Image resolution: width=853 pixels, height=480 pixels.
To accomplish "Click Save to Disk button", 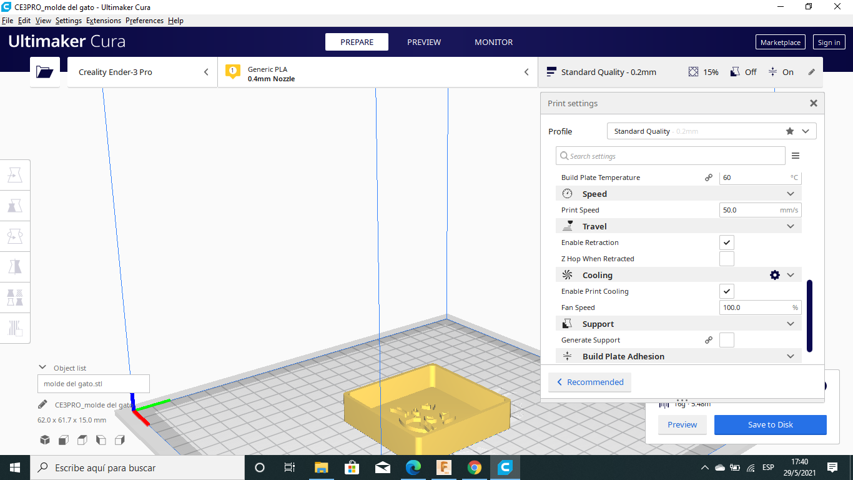I will point(771,424).
